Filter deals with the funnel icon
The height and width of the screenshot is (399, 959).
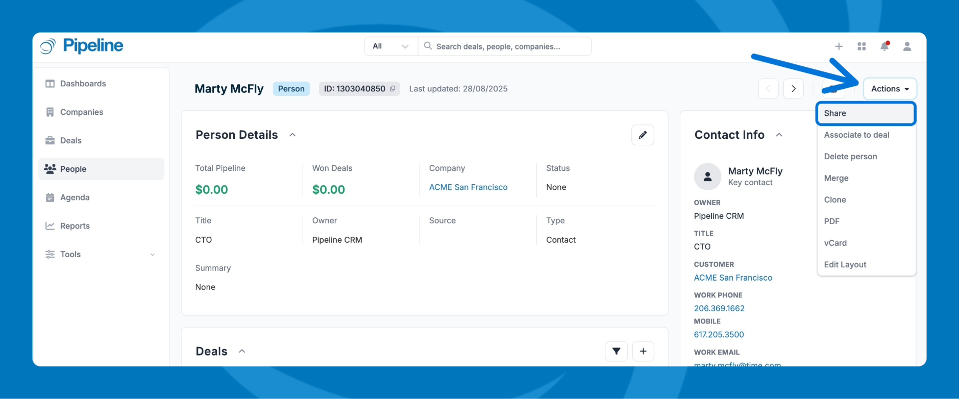616,351
